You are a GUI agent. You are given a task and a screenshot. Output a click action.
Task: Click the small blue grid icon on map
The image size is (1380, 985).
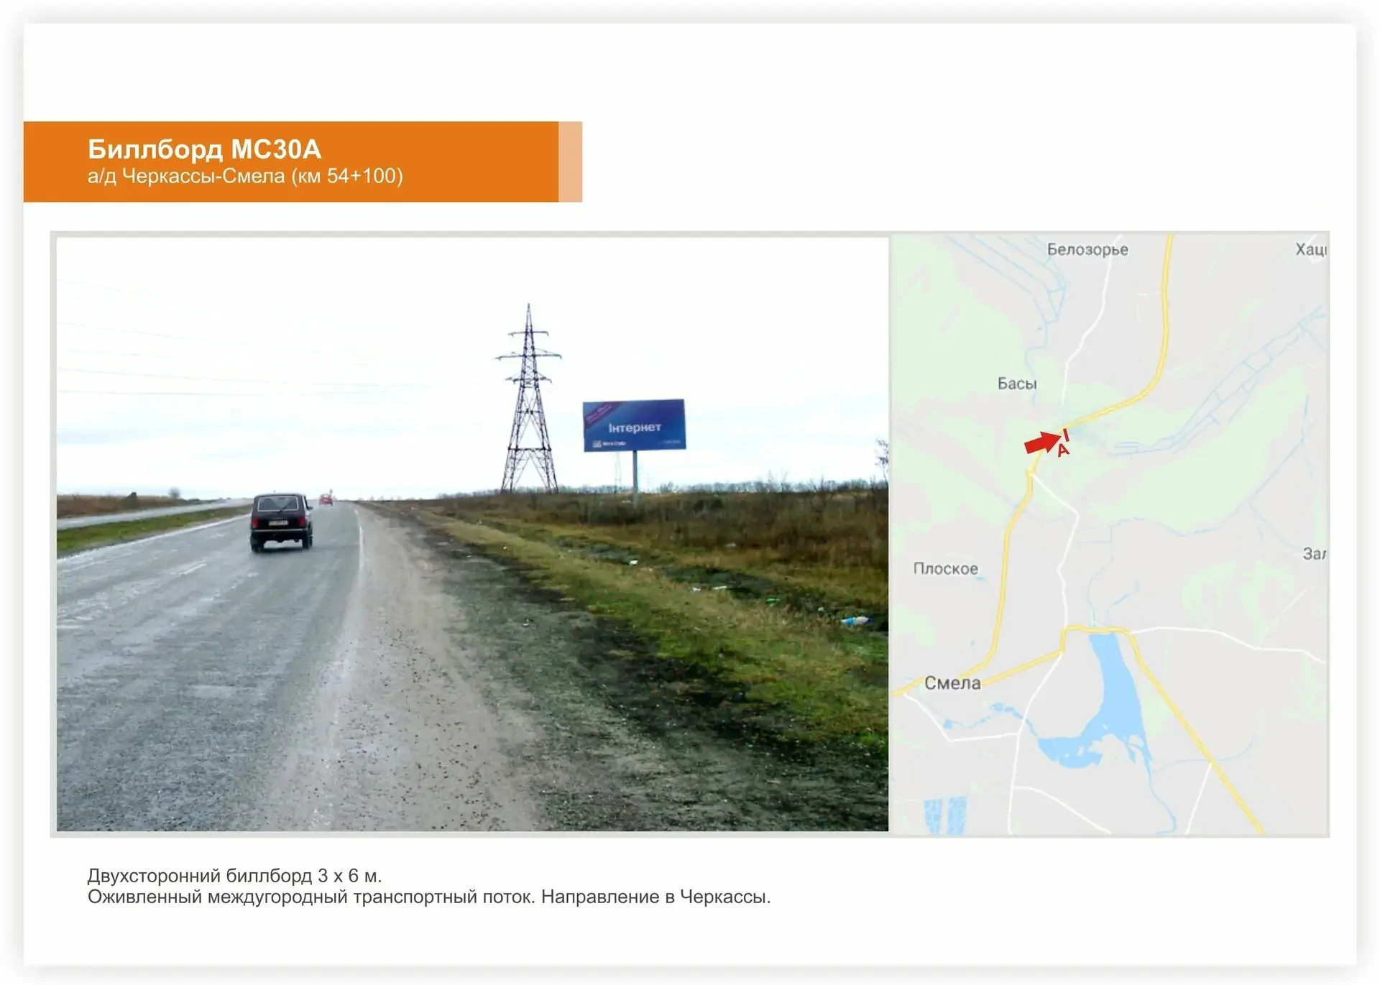point(945,815)
